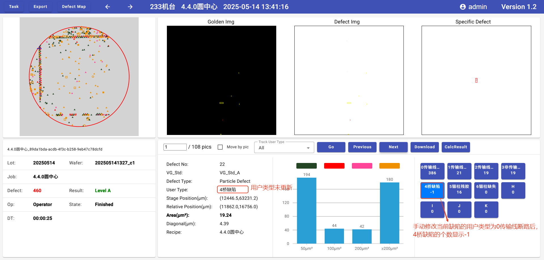This screenshot has width=544, height=260.
Task: Click the J user type button
Action: pos(459,209)
